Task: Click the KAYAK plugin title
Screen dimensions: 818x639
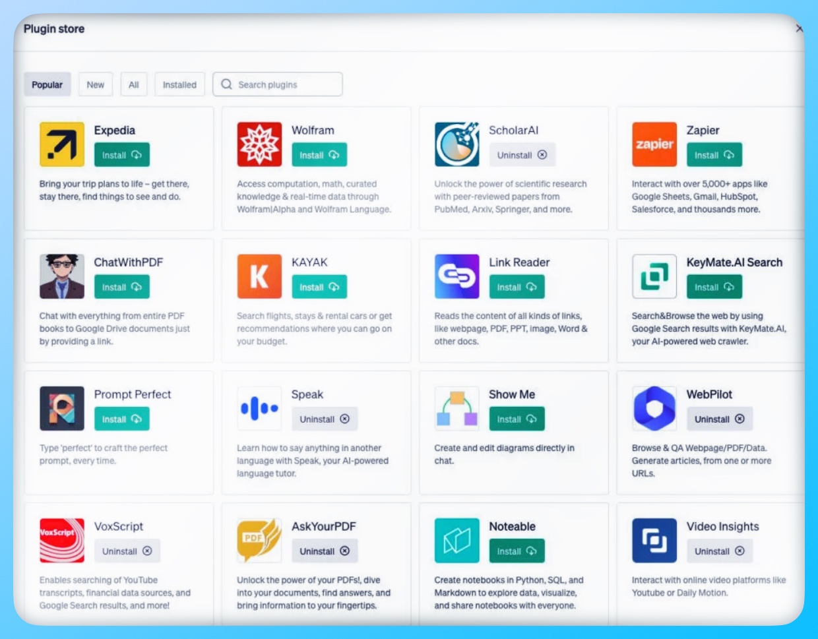Action: pyautogui.click(x=310, y=262)
